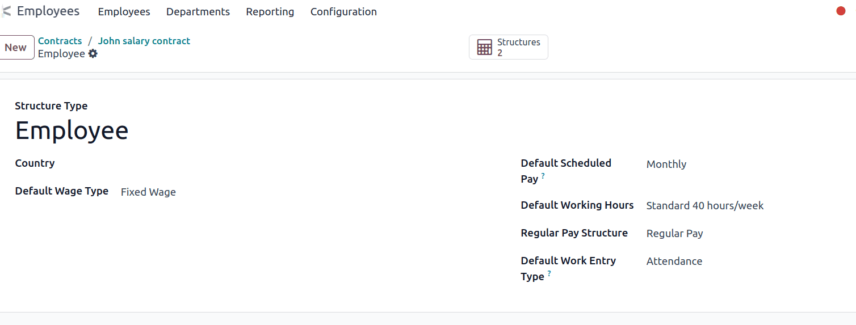Edit the Employee structure type name field
Image resolution: width=856 pixels, height=325 pixels.
[x=72, y=130]
